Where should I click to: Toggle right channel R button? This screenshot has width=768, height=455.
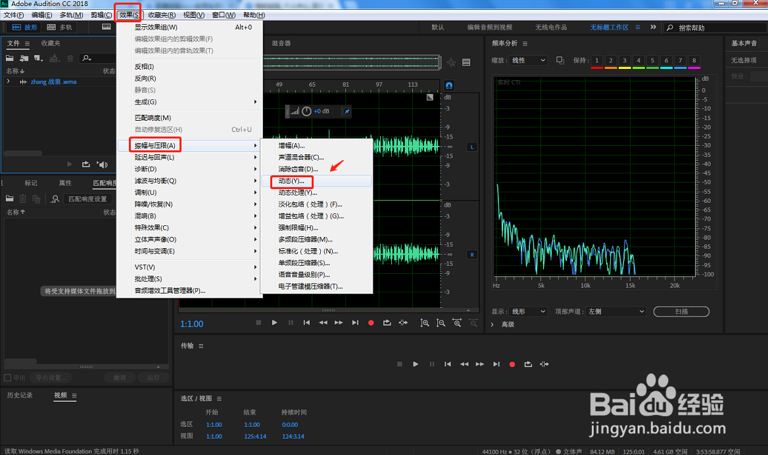click(472, 254)
